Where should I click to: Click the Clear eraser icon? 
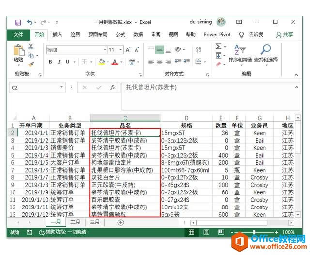coord(218,64)
